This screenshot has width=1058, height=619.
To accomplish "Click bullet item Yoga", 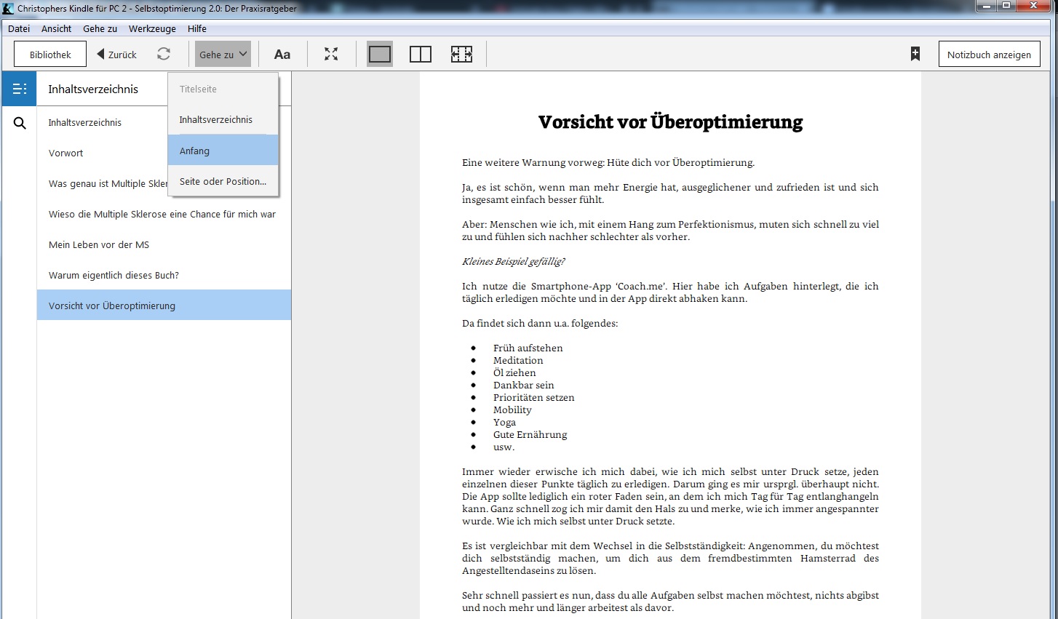I will pos(504,422).
